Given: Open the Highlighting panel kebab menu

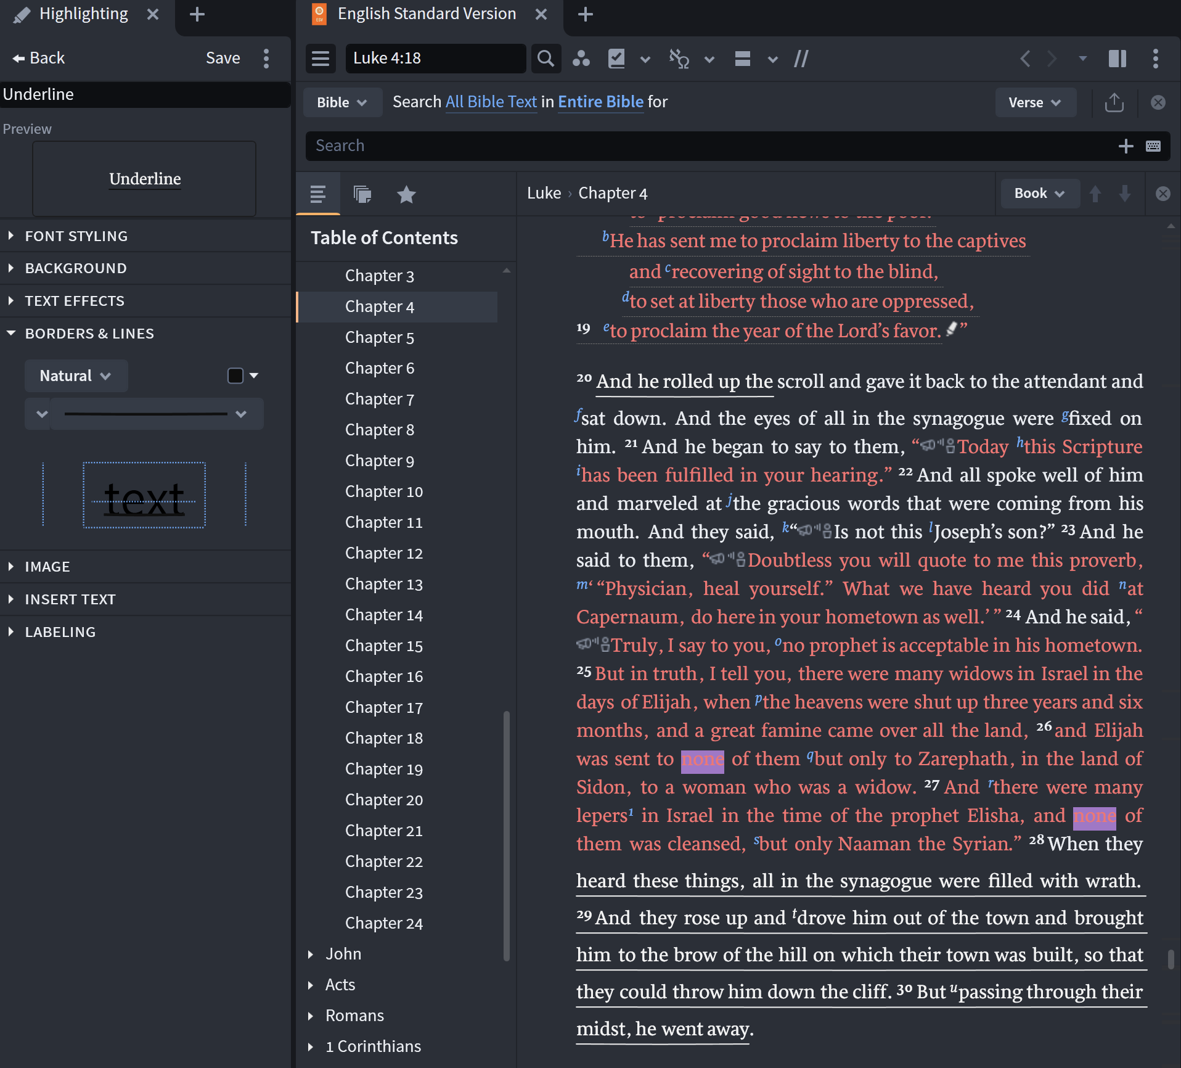Looking at the screenshot, I should [266, 59].
